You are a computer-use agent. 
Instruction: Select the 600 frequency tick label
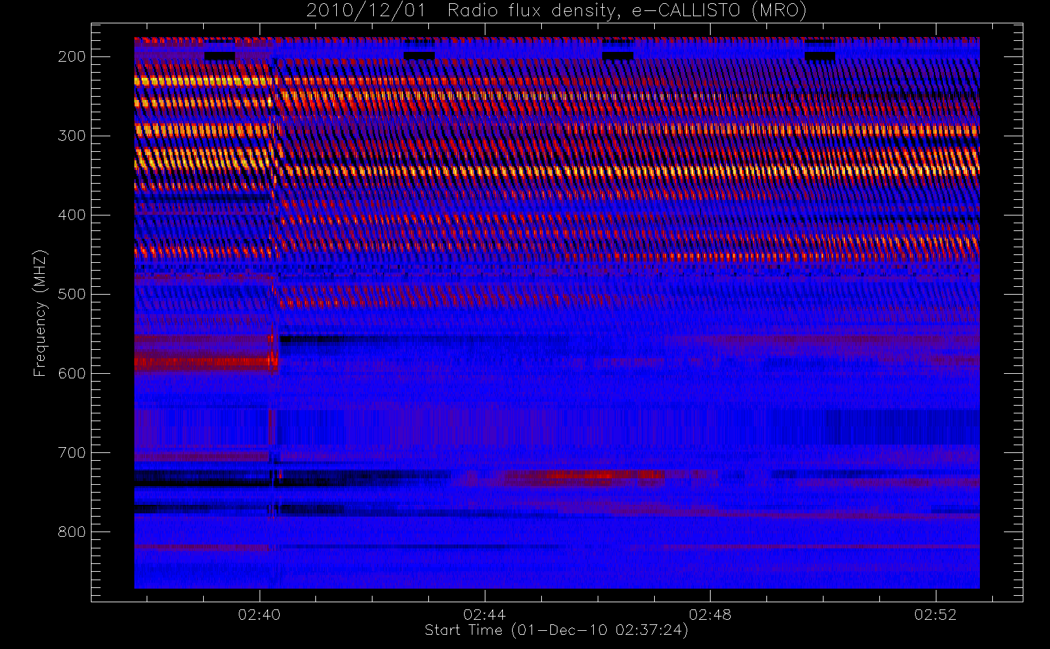click(x=72, y=373)
